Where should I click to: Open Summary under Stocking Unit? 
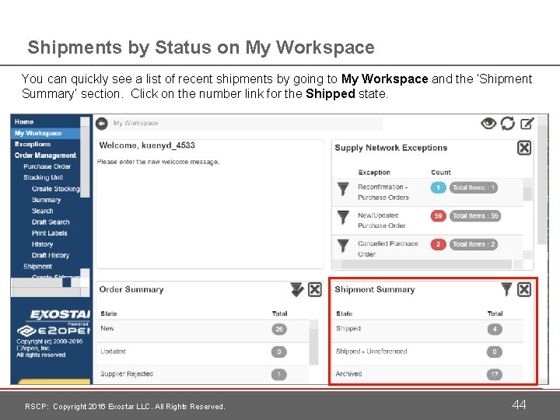point(47,200)
